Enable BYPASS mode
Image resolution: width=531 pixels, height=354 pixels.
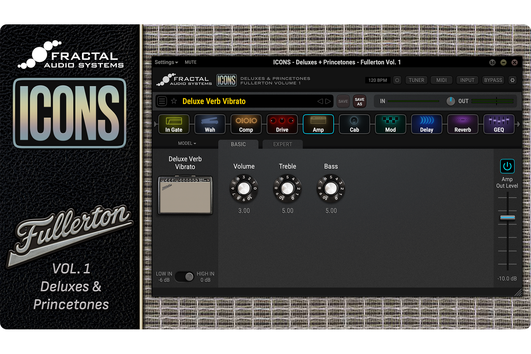[x=493, y=80]
